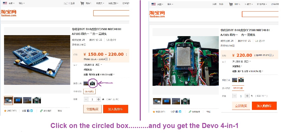
Task: Increase quantity with plus button in left page
Action: [99, 99]
